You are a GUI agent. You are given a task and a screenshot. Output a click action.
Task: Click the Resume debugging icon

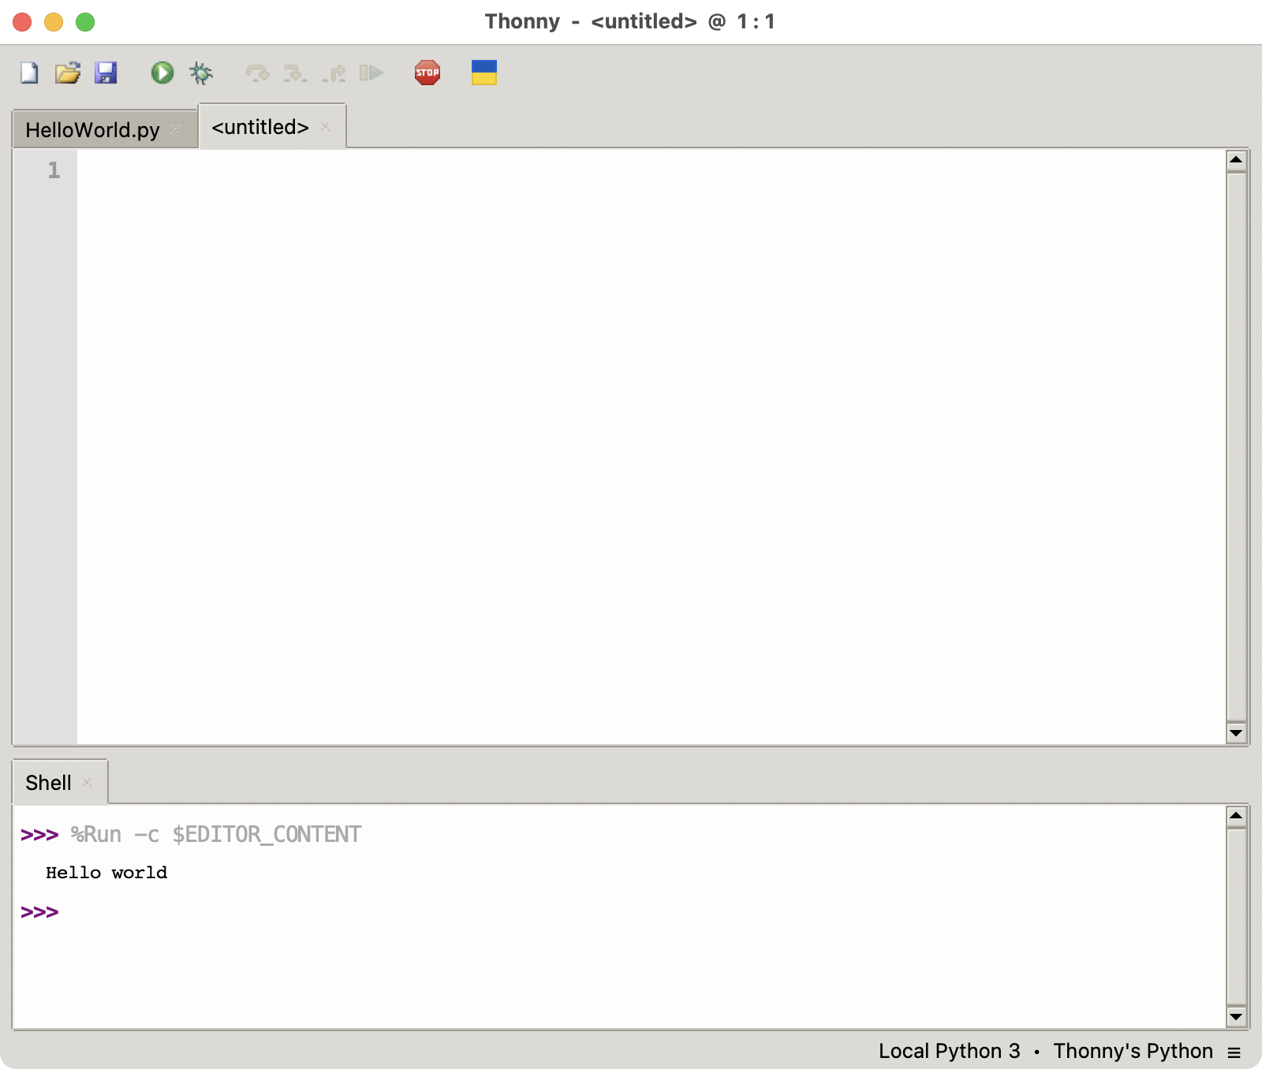pos(371,73)
